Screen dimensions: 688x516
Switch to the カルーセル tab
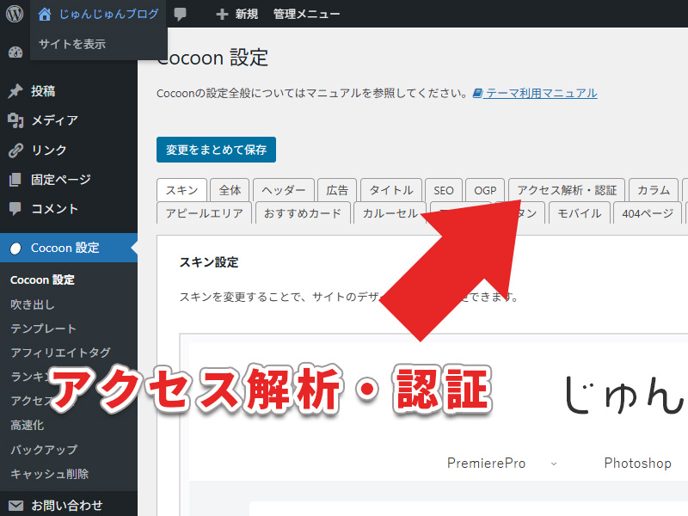(390, 213)
